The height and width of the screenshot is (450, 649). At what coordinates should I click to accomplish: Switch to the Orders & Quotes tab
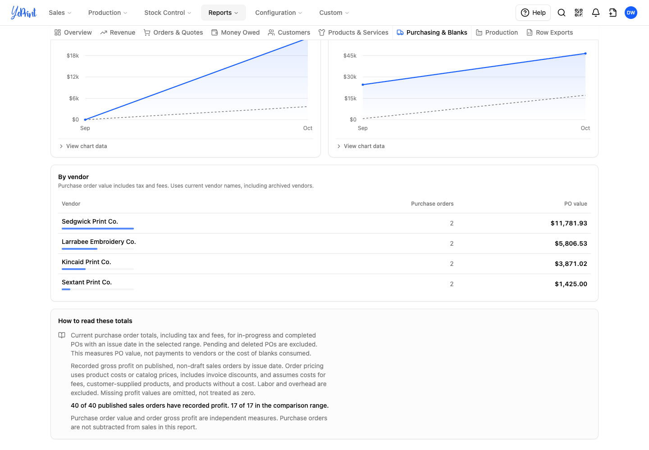173,32
